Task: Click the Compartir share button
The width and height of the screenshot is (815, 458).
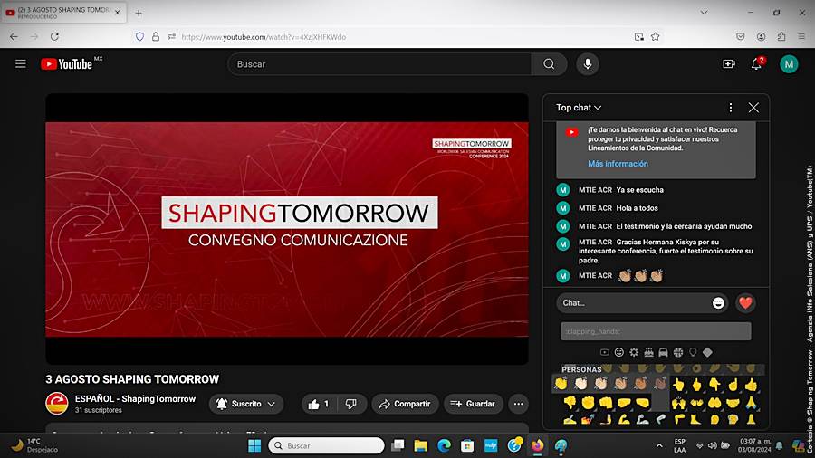Action: [x=405, y=404]
